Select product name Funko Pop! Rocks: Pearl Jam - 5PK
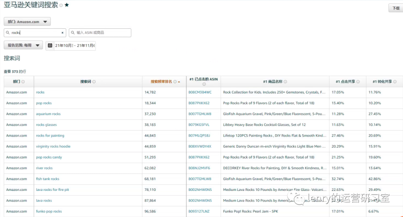 (x=251, y=211)
